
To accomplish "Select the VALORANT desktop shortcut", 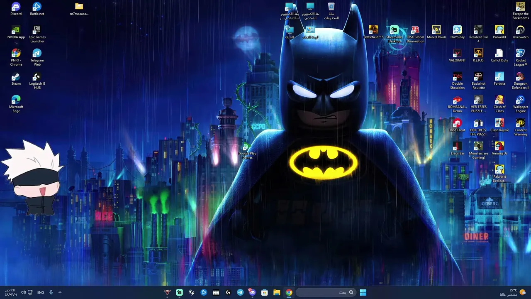I will click(x=457, y=56).
